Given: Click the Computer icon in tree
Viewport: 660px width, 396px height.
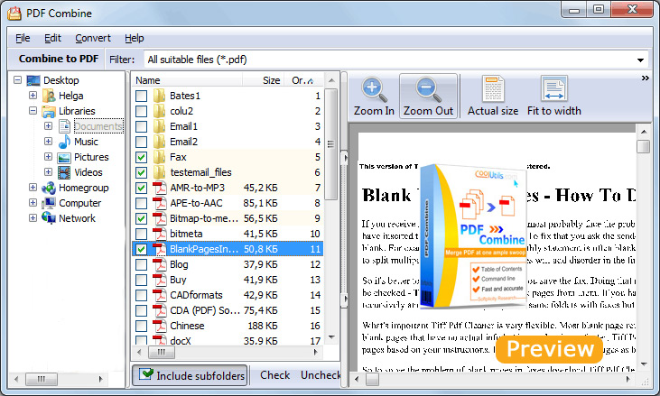Looking at the screenshot, I should click(x=49, y=203).
